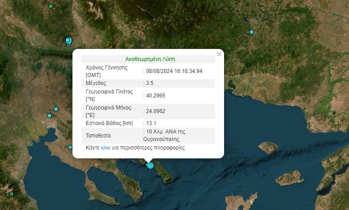Select the marker touching the popup's lower-left edge
The width and height of the screenshot is (349, 210).
70,147
